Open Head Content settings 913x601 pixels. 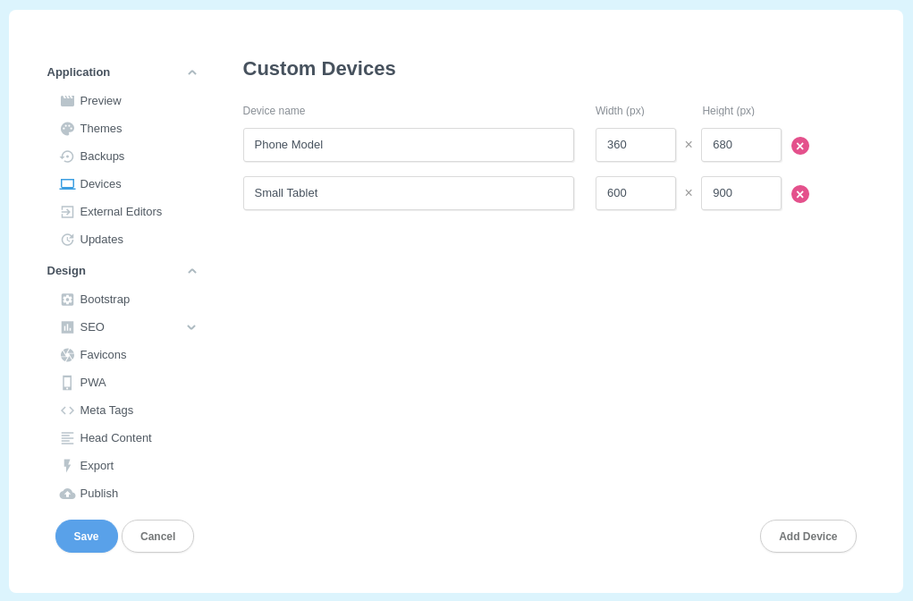coord(115,438)
